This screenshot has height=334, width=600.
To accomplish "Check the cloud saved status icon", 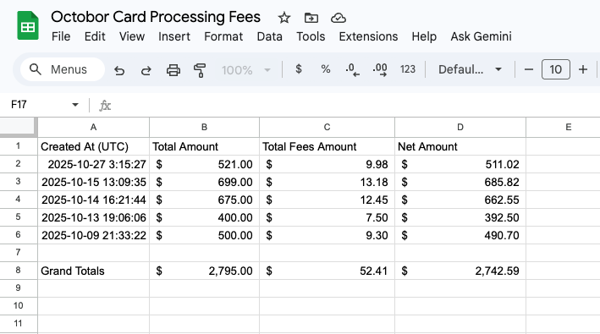I will pyautogui.click(x=339, y=18).
